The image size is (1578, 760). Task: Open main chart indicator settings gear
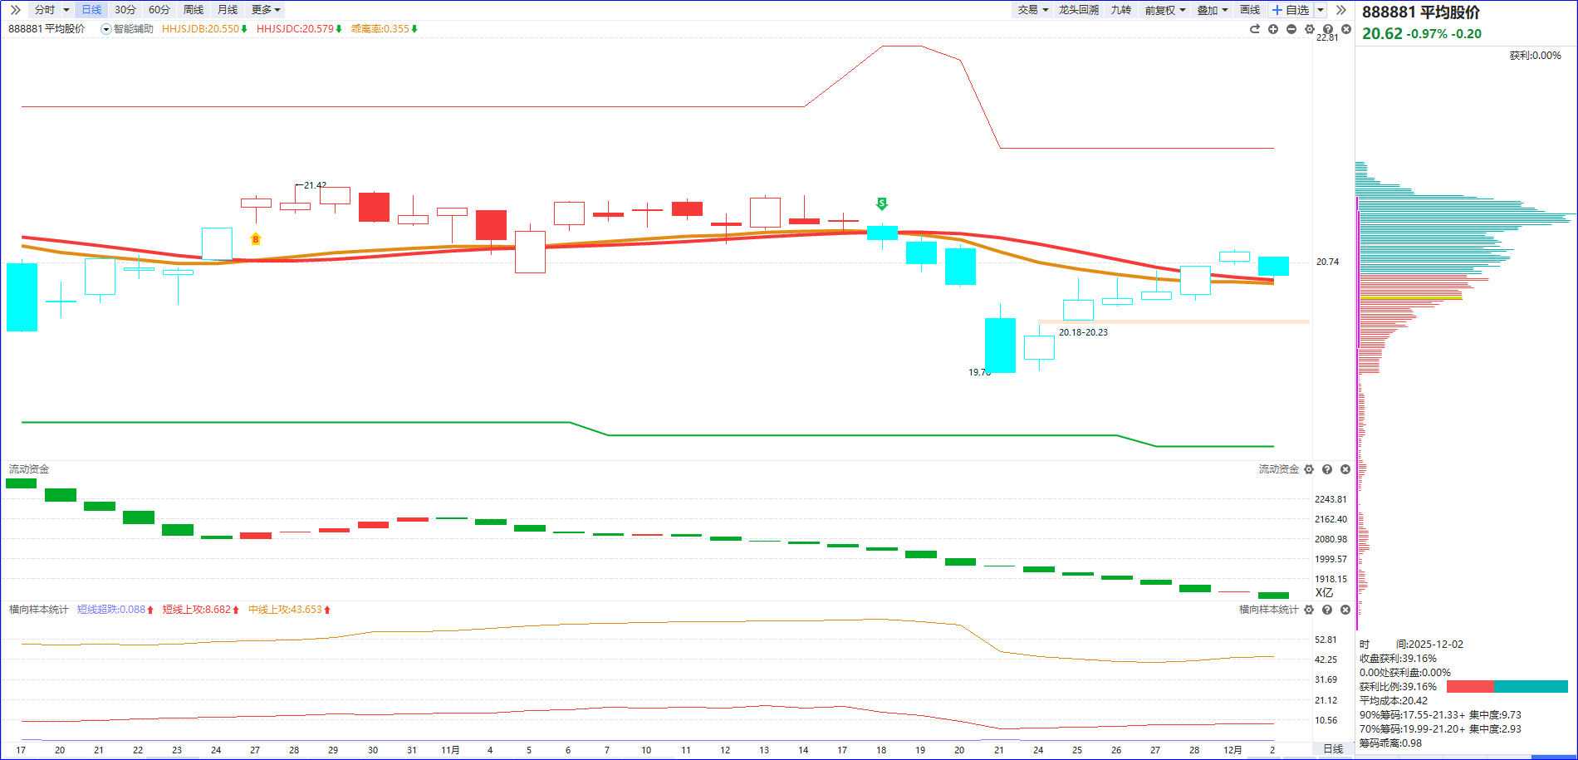click(x=1310, y=29)
